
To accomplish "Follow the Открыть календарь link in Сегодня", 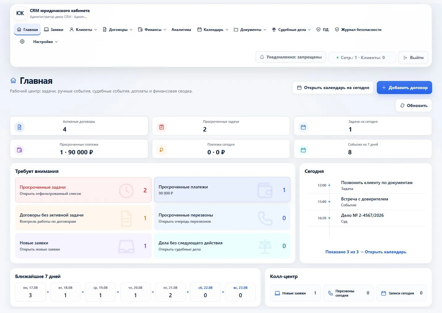I will pos(385,252).
